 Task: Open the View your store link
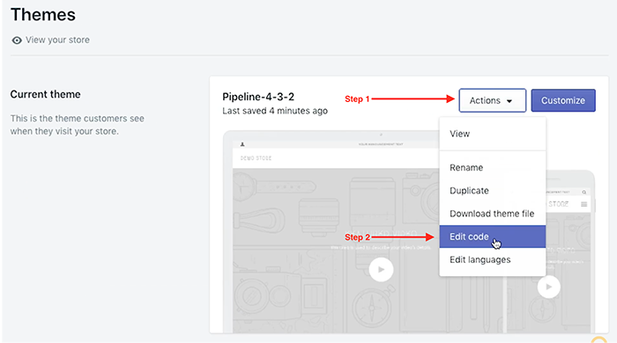pyautogui.click(x=57, y=40)
